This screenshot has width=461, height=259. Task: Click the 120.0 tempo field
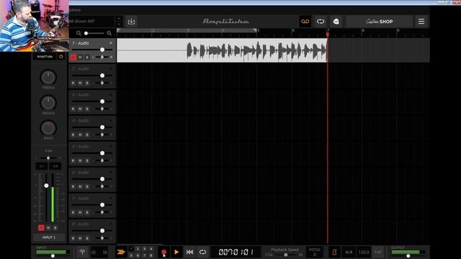click(364, 252)
